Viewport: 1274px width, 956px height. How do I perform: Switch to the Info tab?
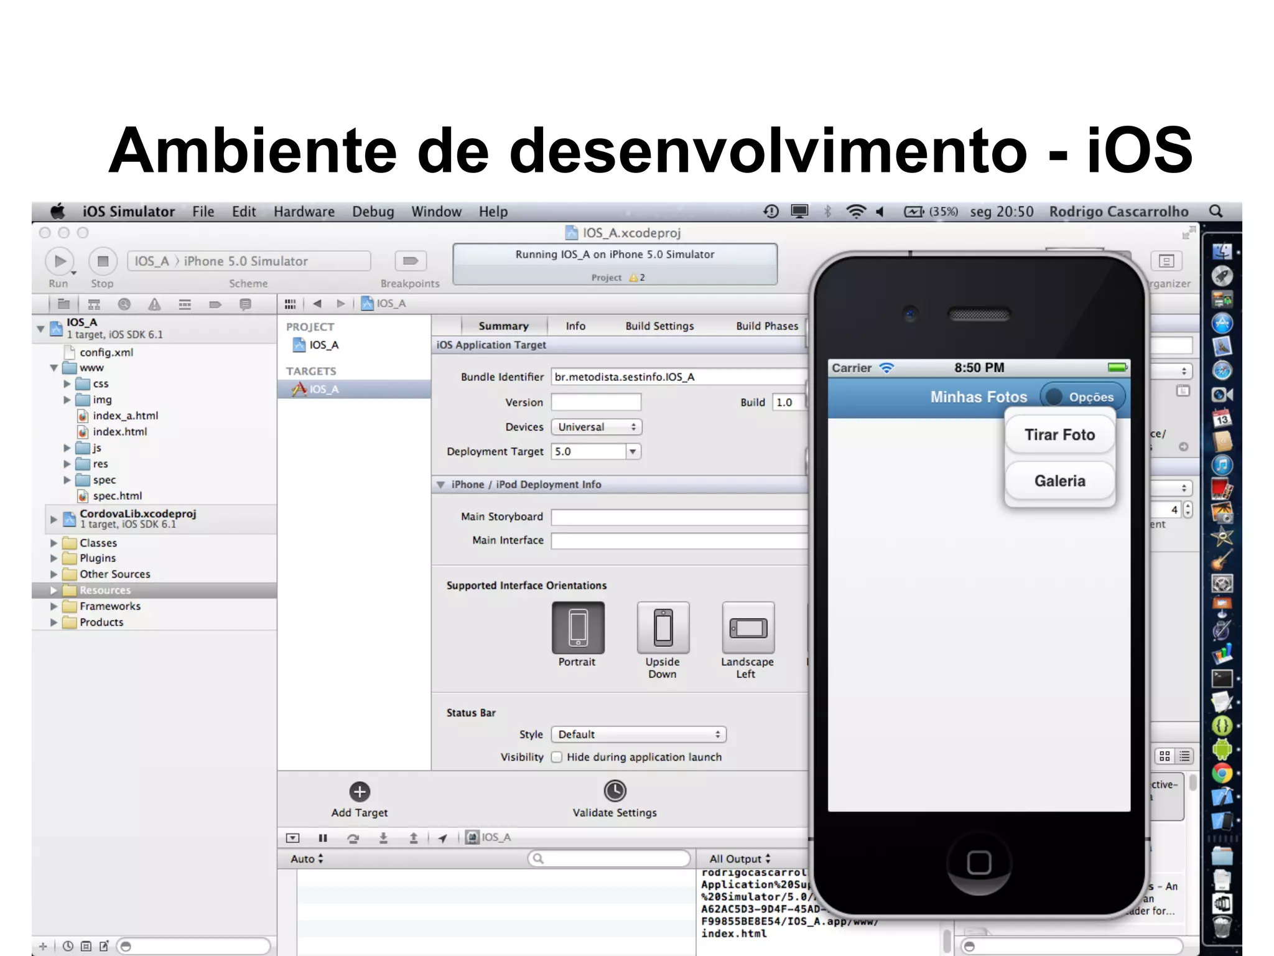pos(575,326)
